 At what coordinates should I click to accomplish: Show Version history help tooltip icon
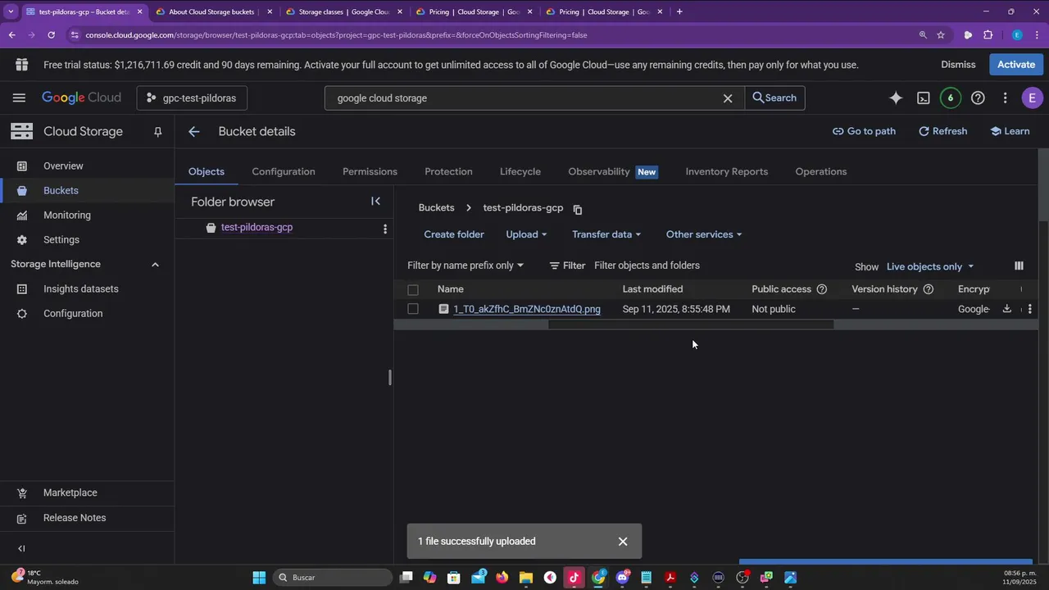click(929, 289)
